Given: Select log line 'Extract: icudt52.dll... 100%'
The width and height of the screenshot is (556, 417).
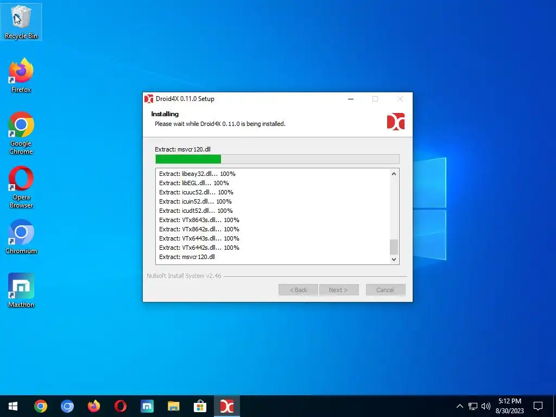Looking at the screenshot, I should (195, 211).
